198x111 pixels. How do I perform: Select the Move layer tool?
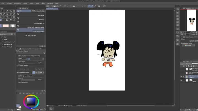[x=4, y=11]
